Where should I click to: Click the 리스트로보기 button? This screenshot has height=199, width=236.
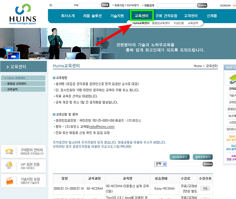(180, 157)
